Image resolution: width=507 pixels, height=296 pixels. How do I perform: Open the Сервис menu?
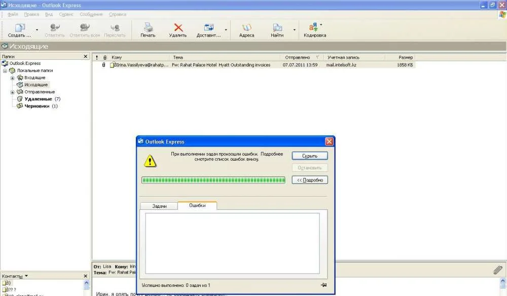click(66, 15)
